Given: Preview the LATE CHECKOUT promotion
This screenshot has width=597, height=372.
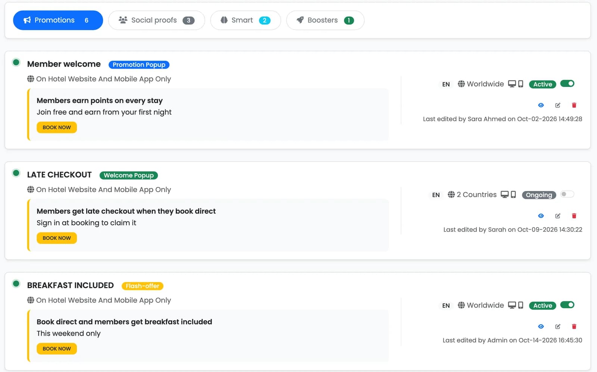Looking at the screenshot, I should point(541,216).
